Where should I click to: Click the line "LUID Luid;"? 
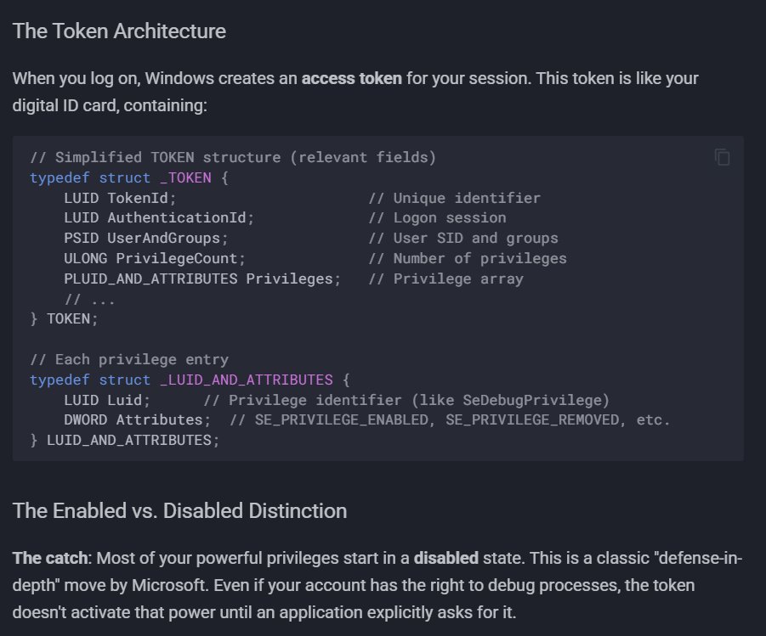pos(107,400)
